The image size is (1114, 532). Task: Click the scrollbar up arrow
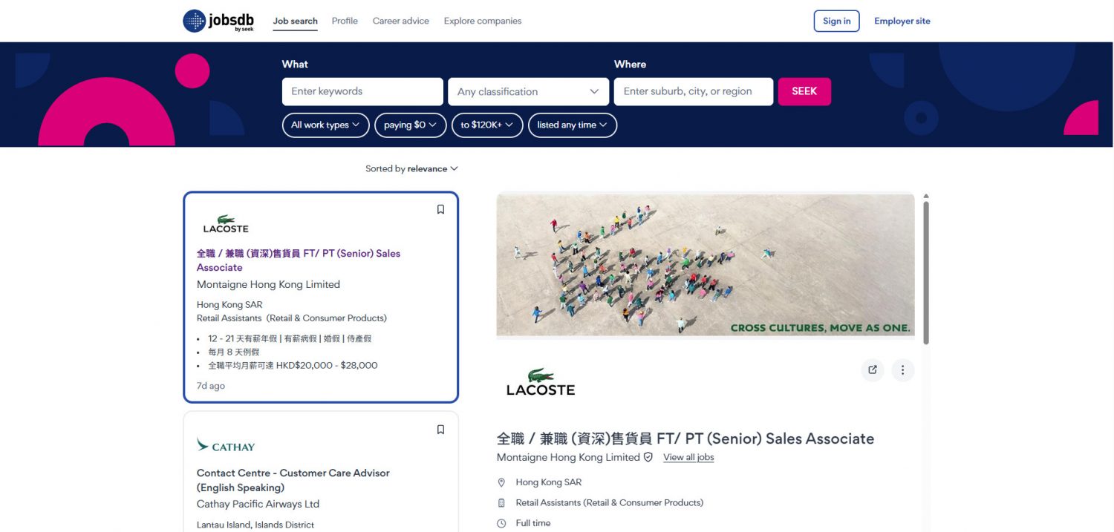click(x=925, y=197)
